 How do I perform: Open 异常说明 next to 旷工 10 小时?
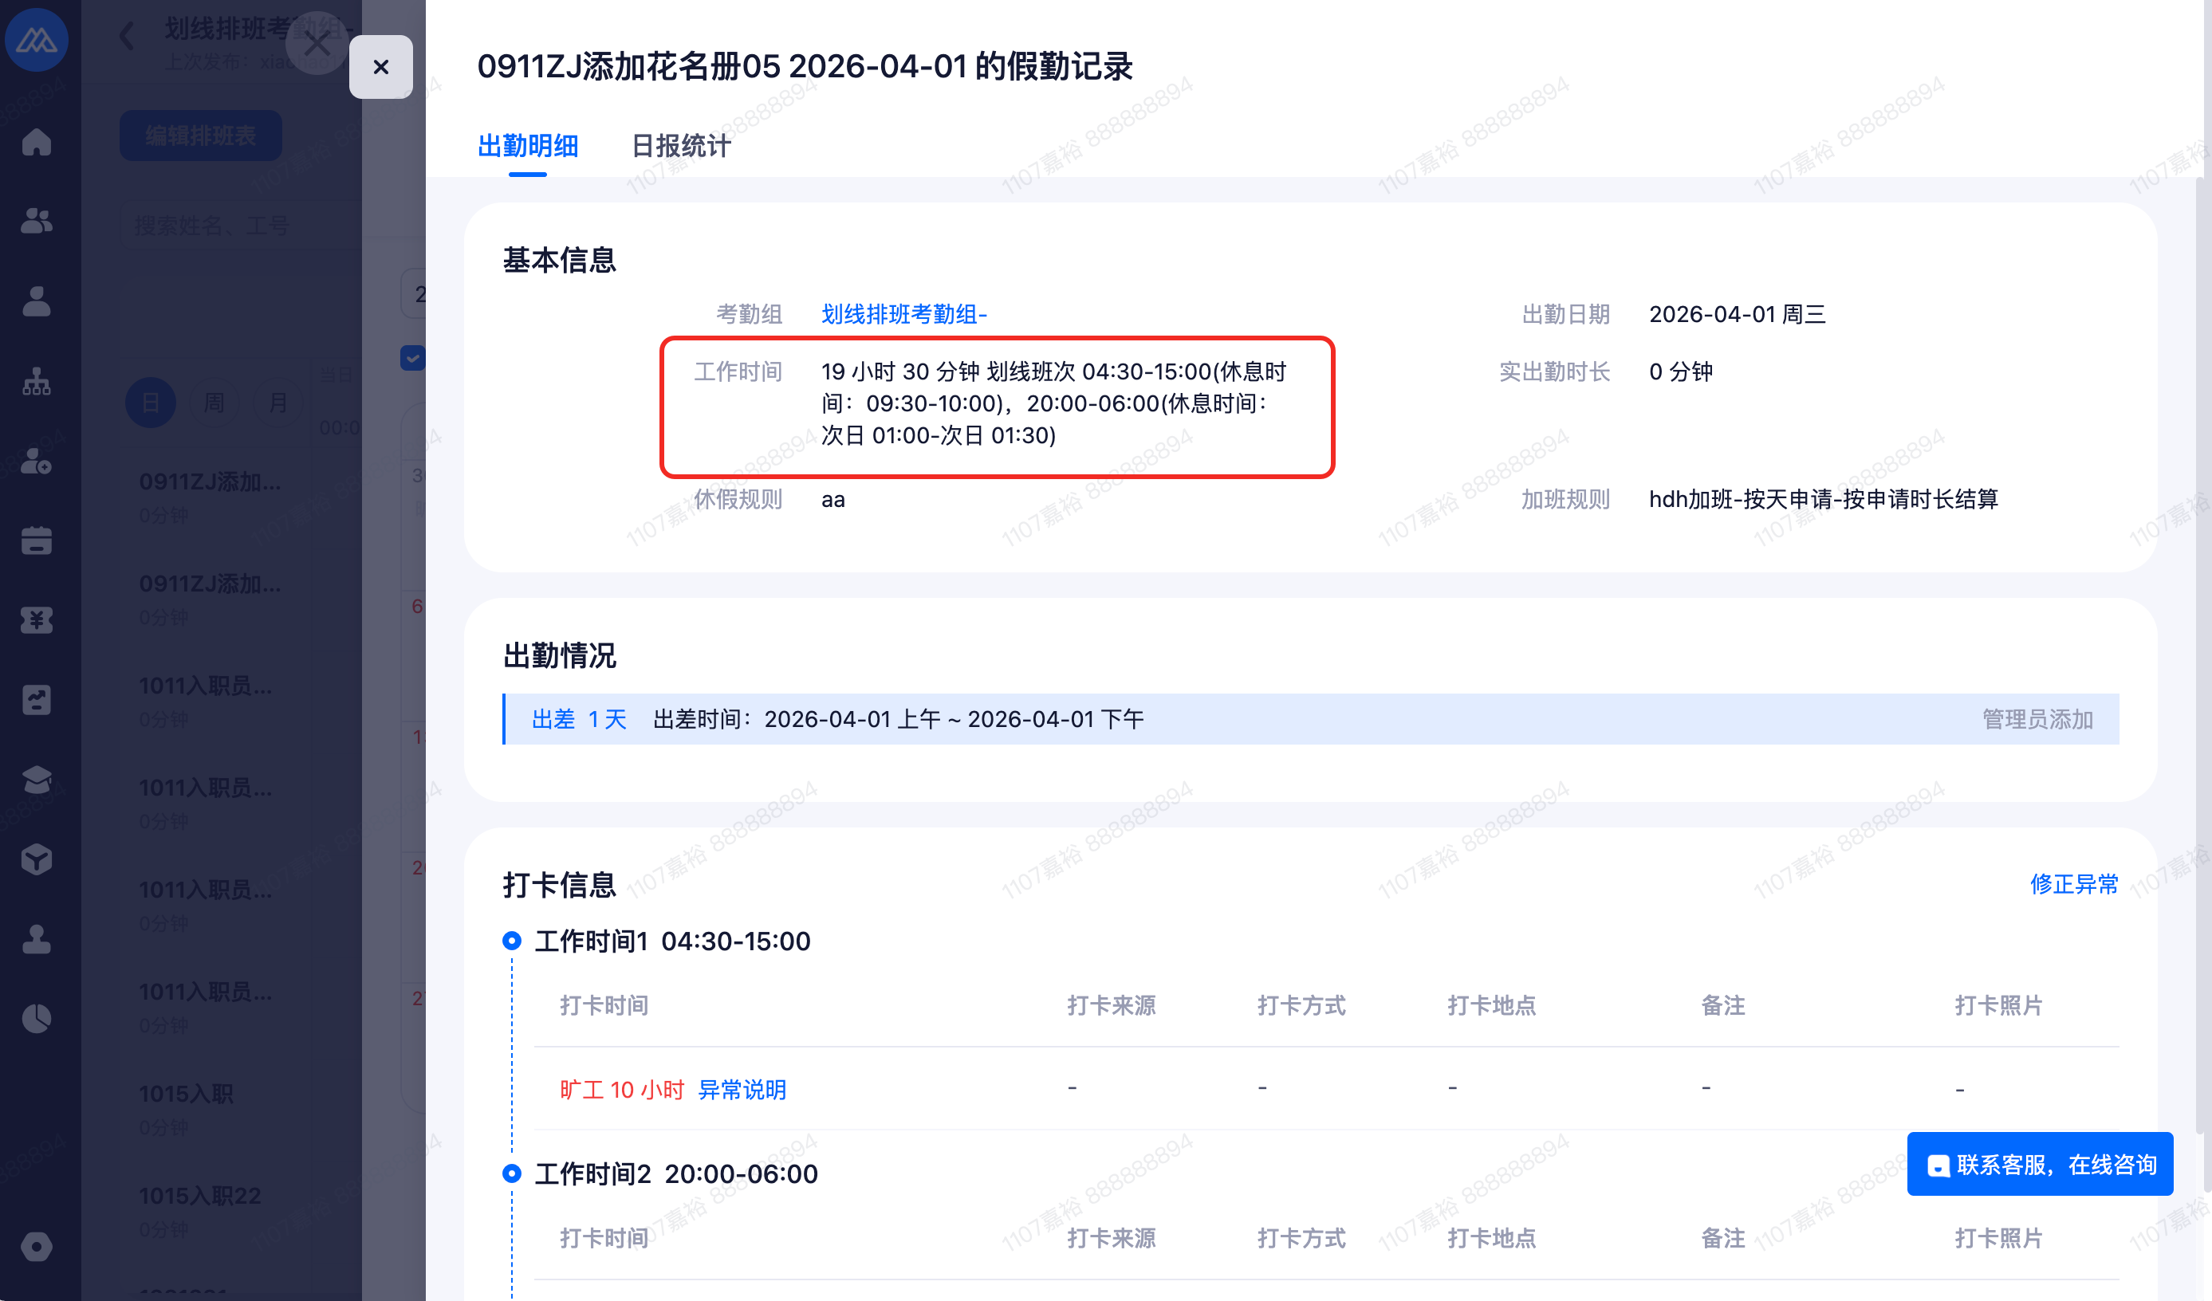pos(742,1090)
